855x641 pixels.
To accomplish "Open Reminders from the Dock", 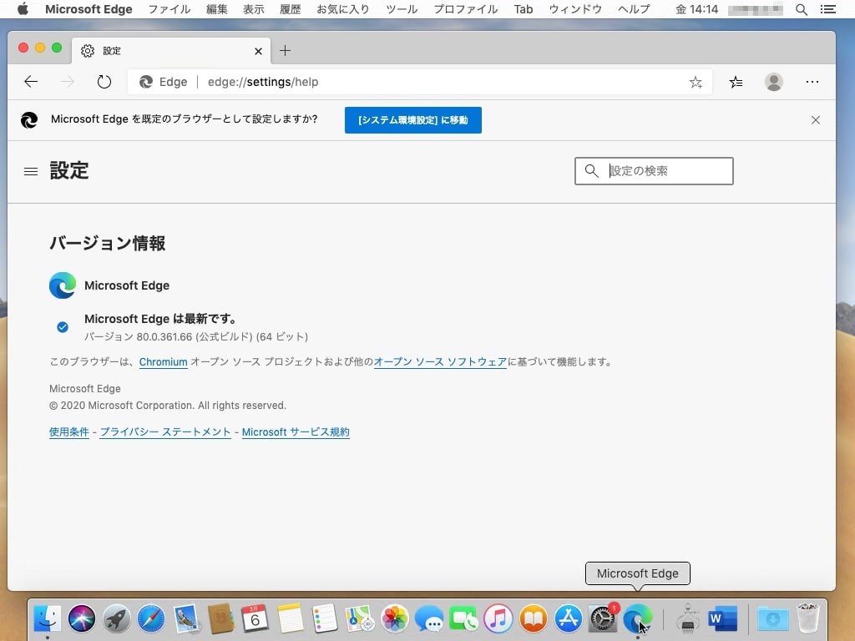I will 325,618.
